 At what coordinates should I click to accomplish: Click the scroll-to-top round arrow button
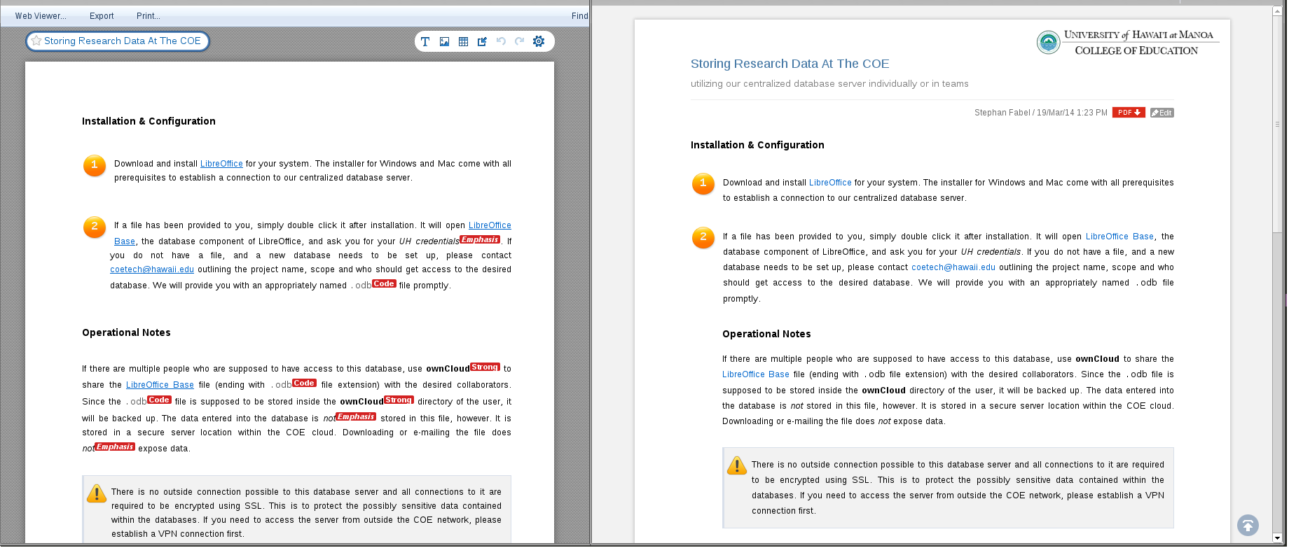[1248, 525]
